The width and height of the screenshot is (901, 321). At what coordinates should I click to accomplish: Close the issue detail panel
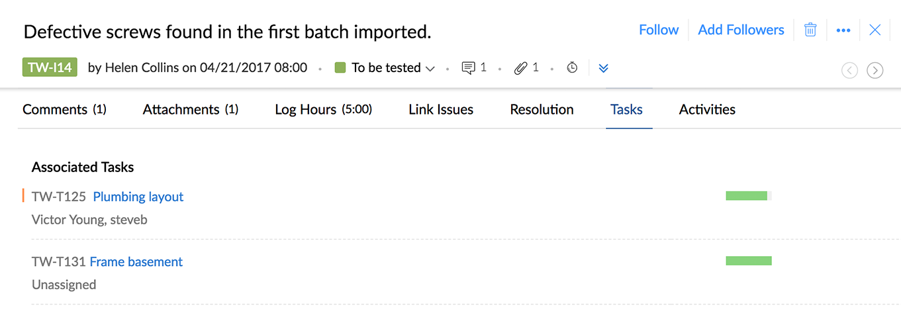875,30
